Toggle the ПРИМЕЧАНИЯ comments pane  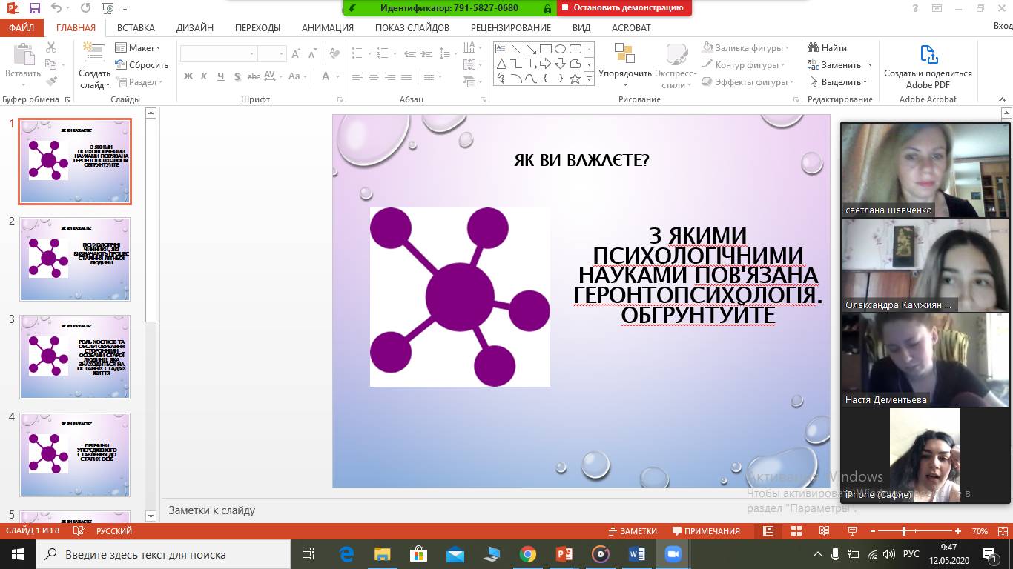point(706,531)
